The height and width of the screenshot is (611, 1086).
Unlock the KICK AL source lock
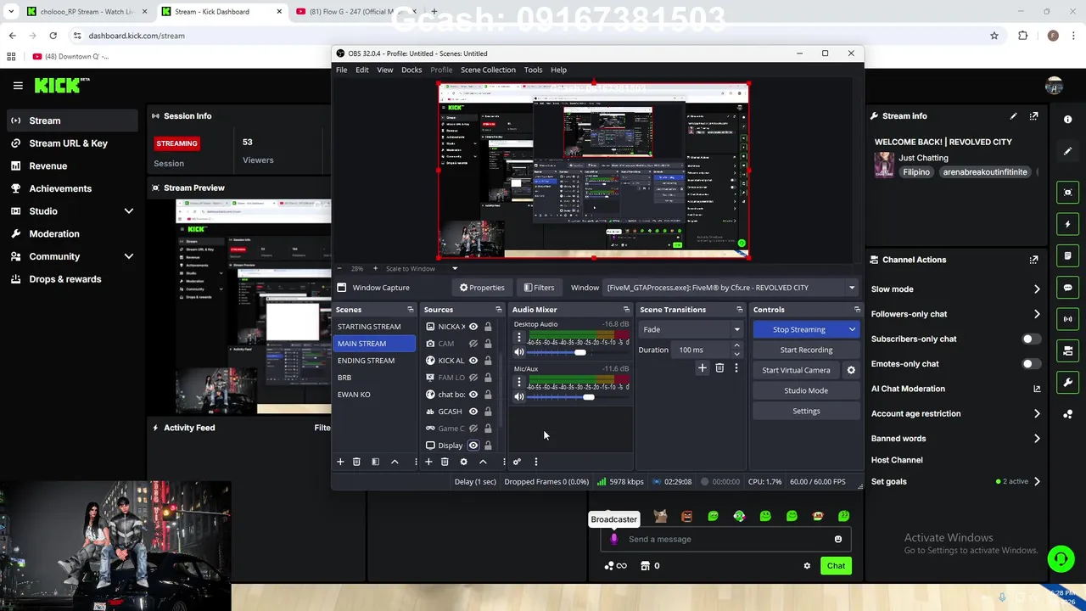point(488,361)
